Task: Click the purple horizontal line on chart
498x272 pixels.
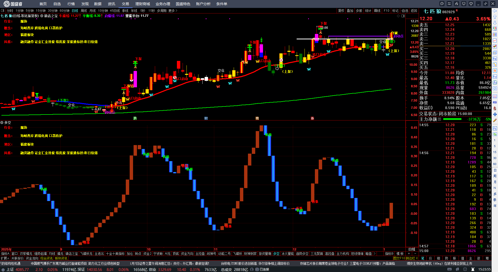Action: (x=359, y=36)
